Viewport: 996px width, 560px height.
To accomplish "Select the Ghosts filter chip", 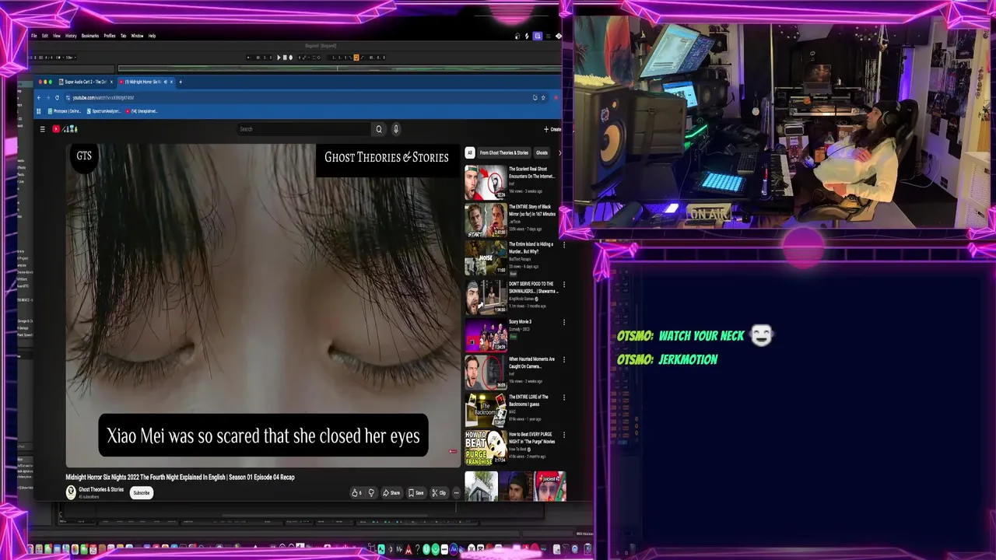I will [542, 152].
